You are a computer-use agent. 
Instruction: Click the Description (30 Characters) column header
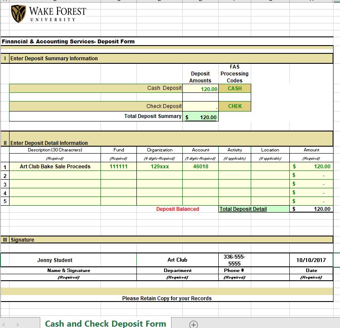(55, 150)
